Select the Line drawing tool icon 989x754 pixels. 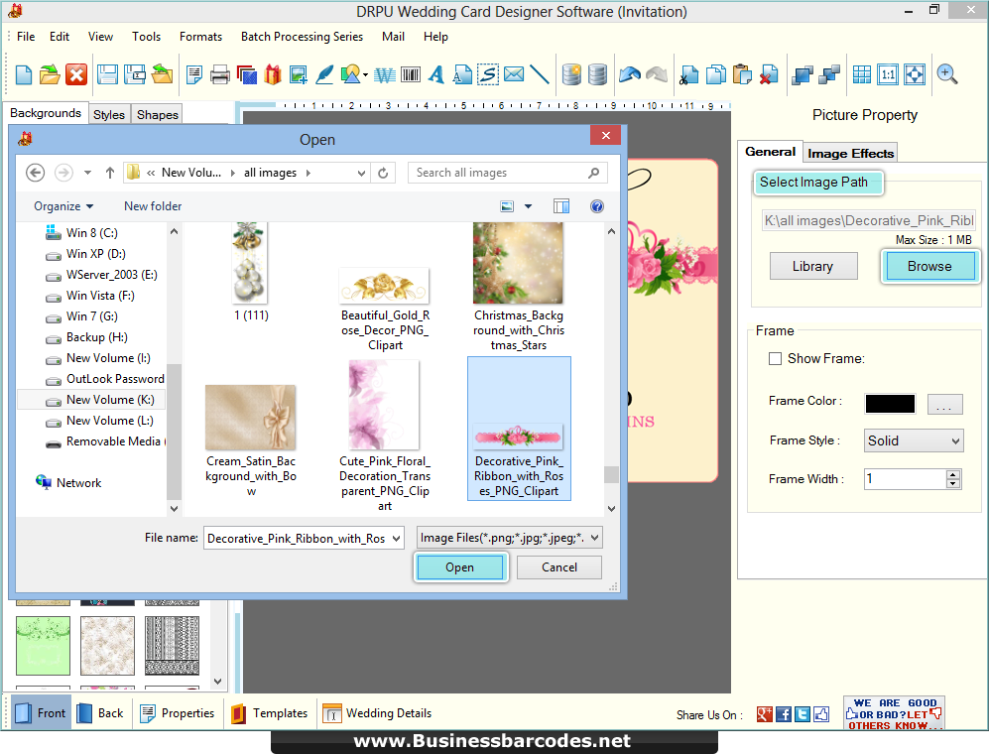point(540,74)
